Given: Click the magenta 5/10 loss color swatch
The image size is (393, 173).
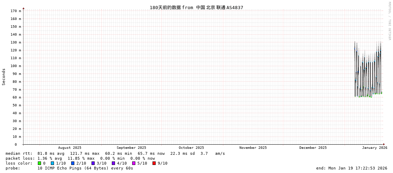Looking at the screenshot, I should pyautogui.click(x=134, y=163).
